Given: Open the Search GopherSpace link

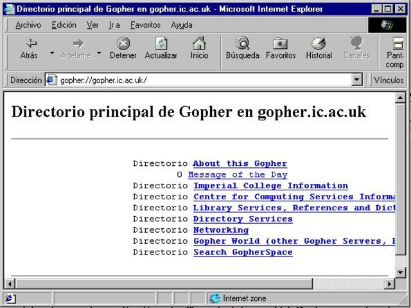Looking at the screenshot, I should point(243,252).
